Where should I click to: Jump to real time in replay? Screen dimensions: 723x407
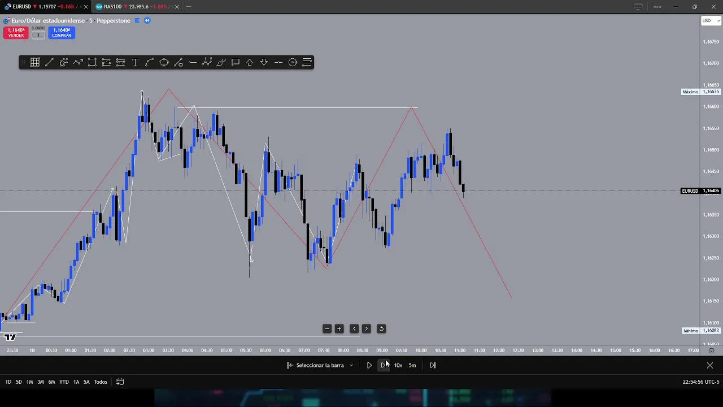point(433,365)
